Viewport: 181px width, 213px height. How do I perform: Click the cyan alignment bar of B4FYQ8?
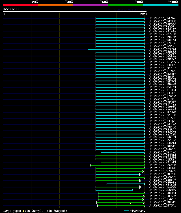pyautogui.click(x=118, y=174)
